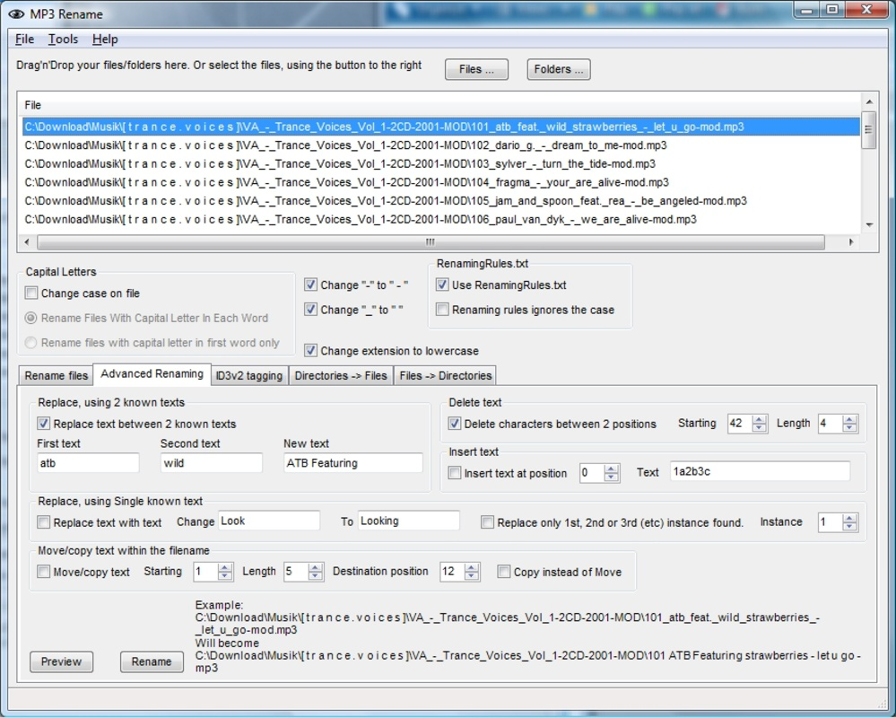Screen dimensions: 896x718
Task: Click the New text input field
Action: click(353, 463)
